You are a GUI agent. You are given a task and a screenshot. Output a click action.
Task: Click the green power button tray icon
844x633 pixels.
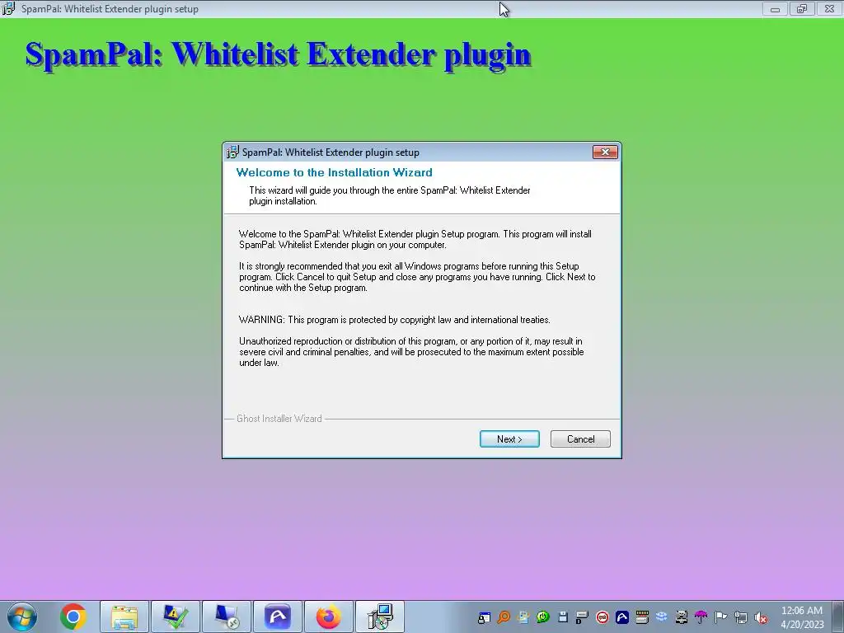tap(543, 617)
